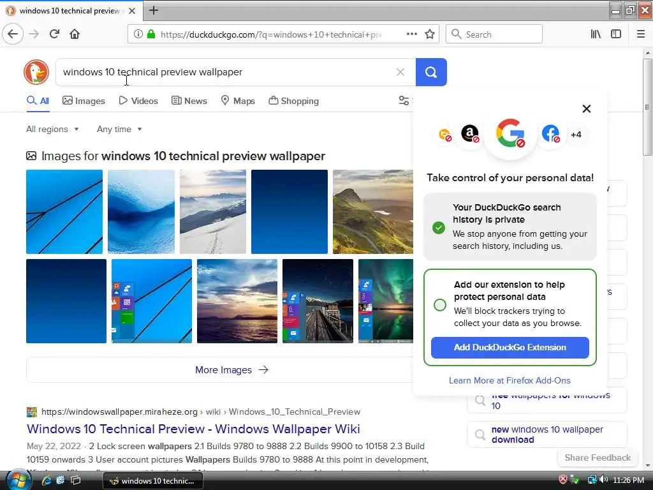Viewport: 653px width, 490px height.
Task: Open the sunset over sea thumbnail
Action: pyautogui.click(x=237, y=301)
